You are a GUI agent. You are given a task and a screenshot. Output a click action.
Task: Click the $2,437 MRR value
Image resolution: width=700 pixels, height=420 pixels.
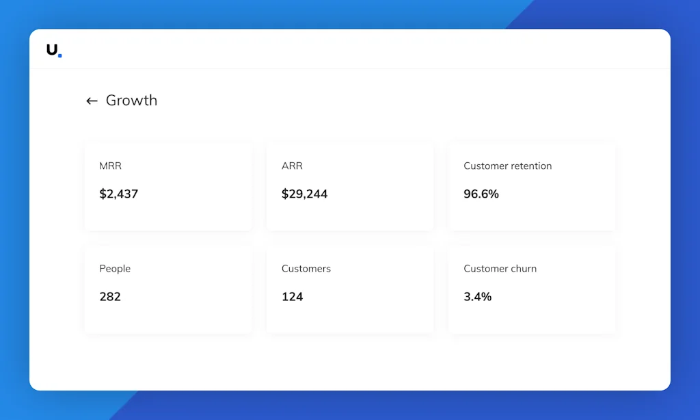point(119,194)
